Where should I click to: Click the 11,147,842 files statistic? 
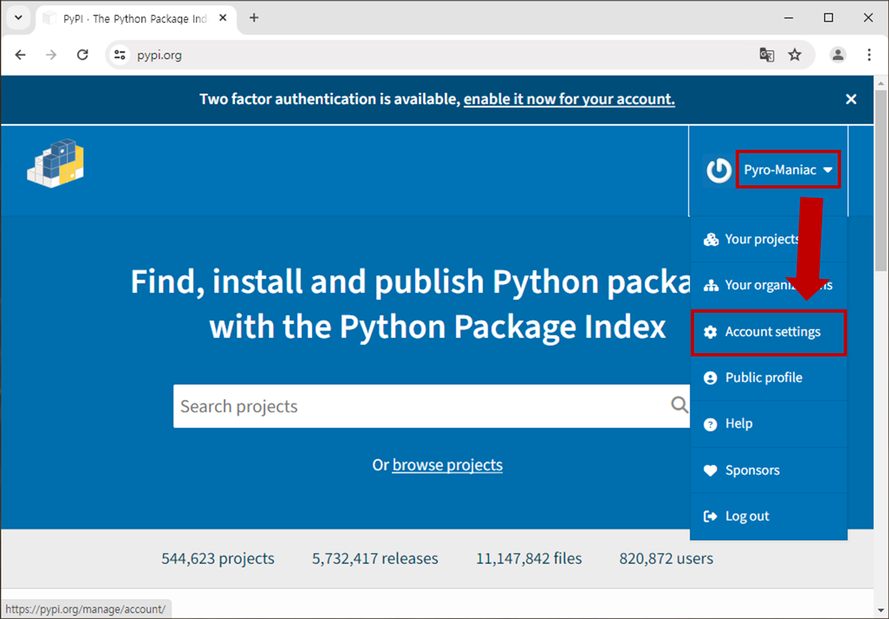pos(529,559)
